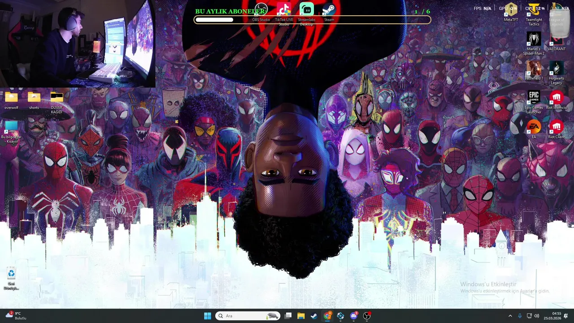Viewport: 574px width, 323px height.
Task: Select the overwolf folder
Action: pos(11,100)
